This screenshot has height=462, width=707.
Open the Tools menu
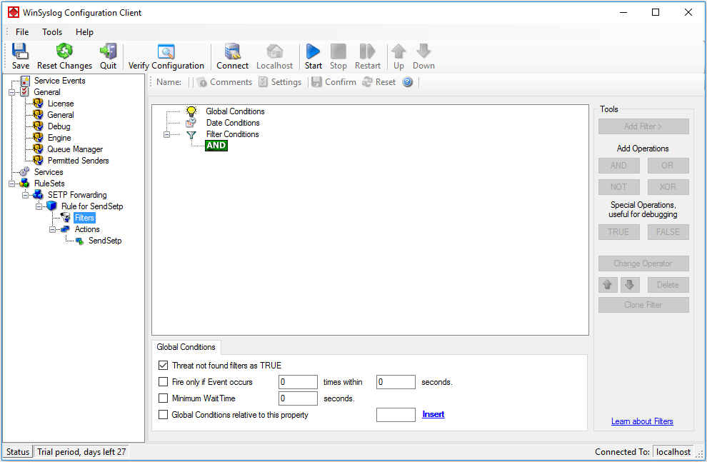click(x=52, y=32)
